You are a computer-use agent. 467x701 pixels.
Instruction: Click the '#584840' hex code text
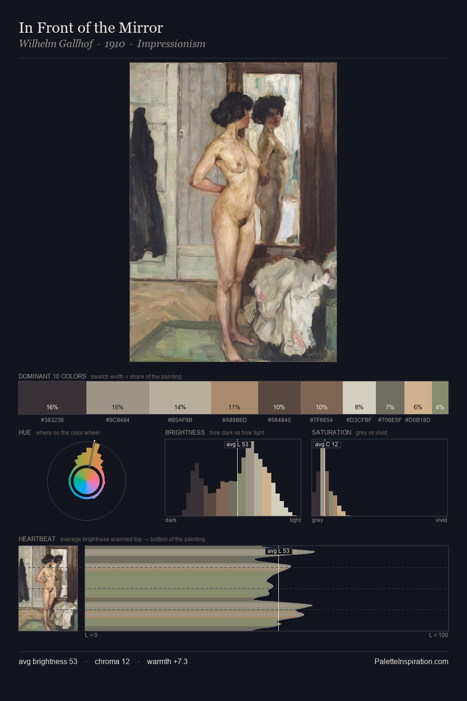pyautogui.click(x=279, y=420)
